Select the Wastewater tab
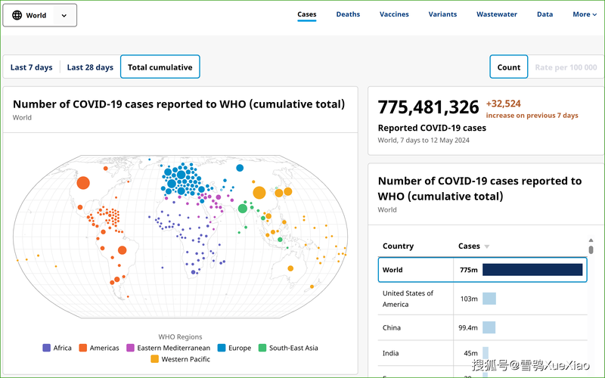605x378 pixels. pos(497,14)
